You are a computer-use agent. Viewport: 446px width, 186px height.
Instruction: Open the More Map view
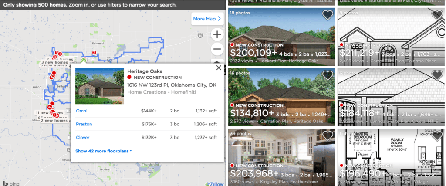click(207, 19)
